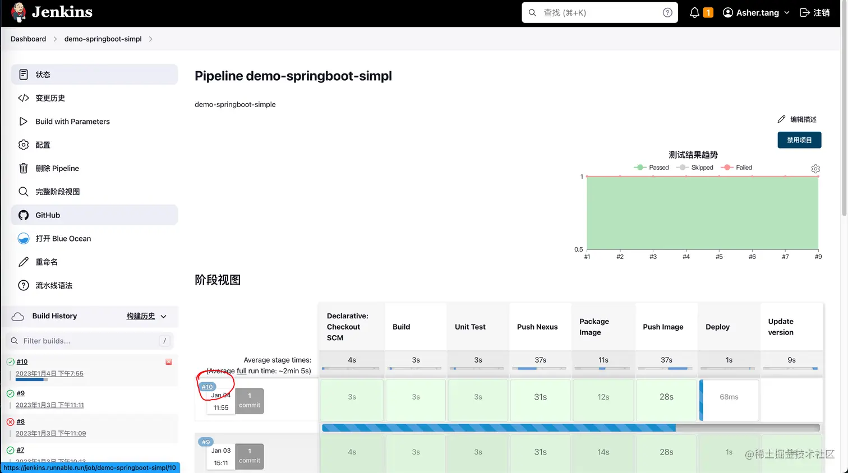
Task: Click the GitHub octocat icon
Action: (x=24, y=215)
